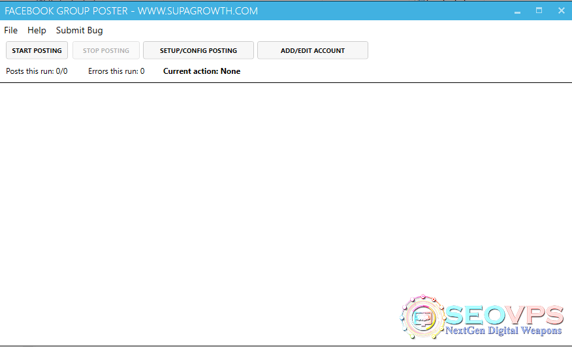This screenshot has width=572, height=347.
Task: Select the 'Errors this run: 0' status text
Action: [116, 71]
